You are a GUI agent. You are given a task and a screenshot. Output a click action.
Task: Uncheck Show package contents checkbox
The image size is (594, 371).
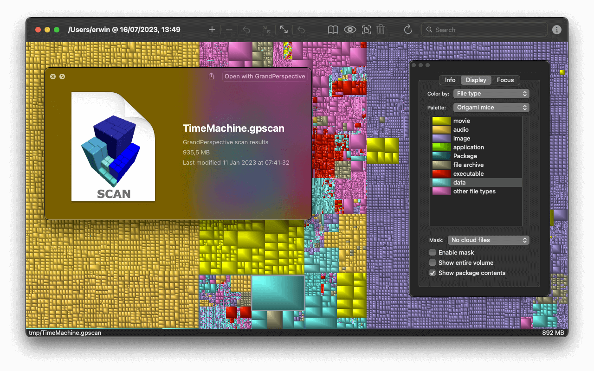point(433,273)
